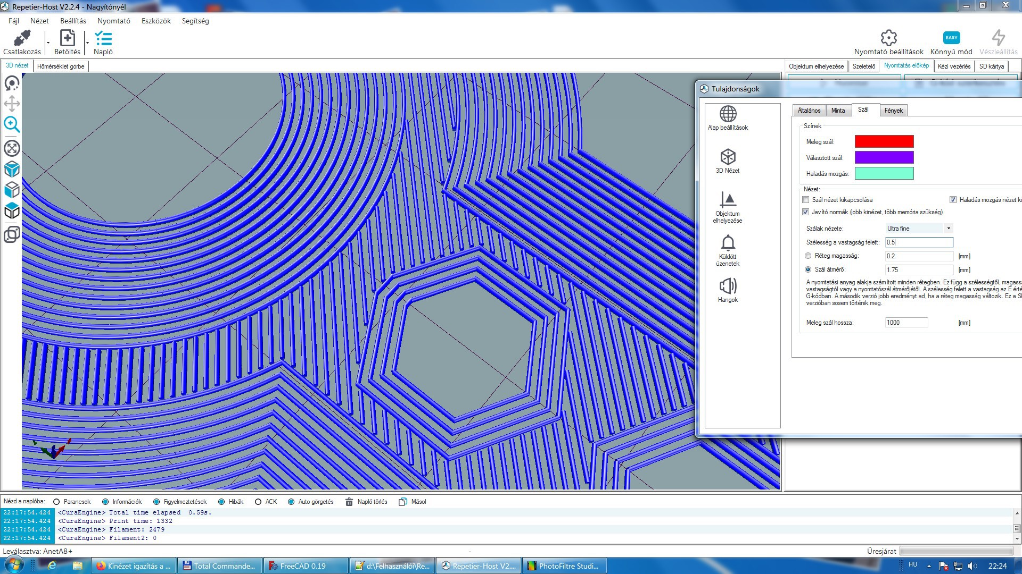Switch on Könnyű mód EASY icon

click(951, 38)
